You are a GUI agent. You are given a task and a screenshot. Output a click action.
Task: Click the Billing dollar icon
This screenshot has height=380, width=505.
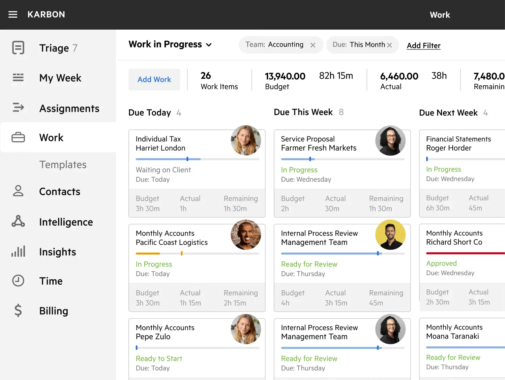tap(18, 310)
